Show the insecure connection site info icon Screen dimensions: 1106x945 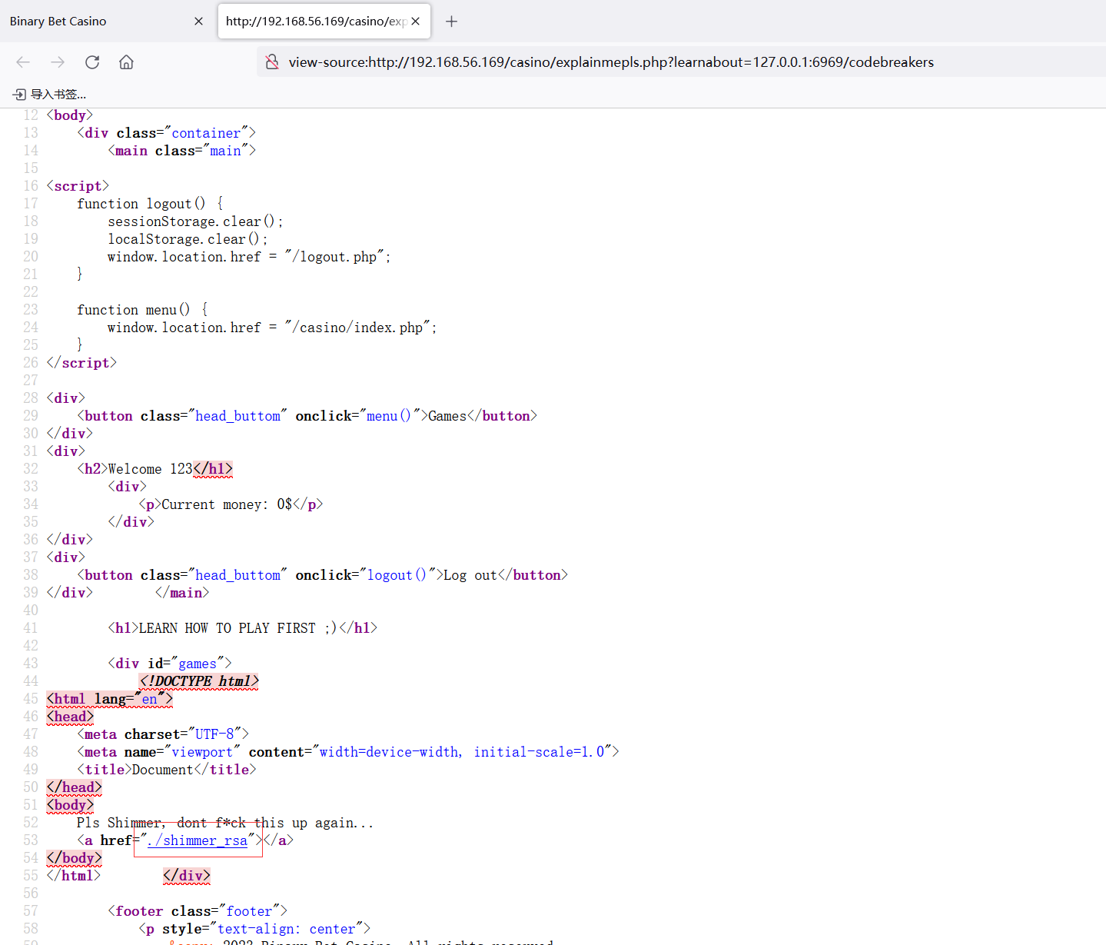tap(272, 62)
